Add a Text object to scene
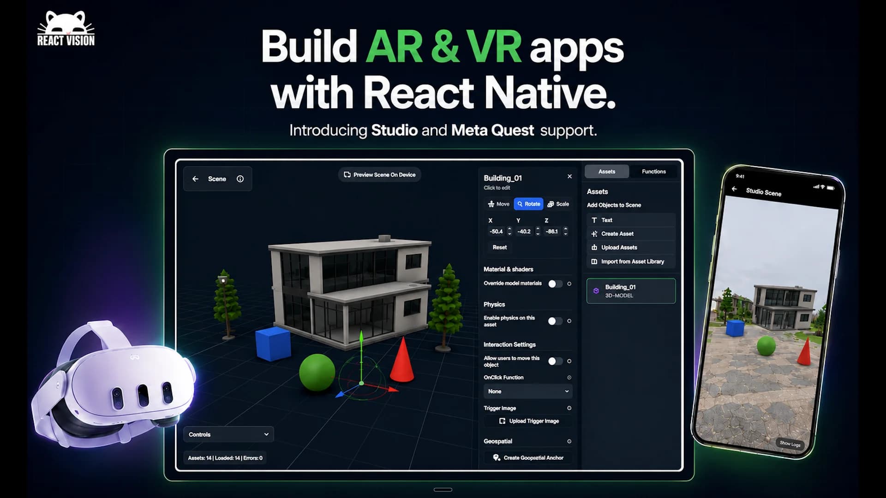Viewport: 886px width, 498px height. pos(631,220)
